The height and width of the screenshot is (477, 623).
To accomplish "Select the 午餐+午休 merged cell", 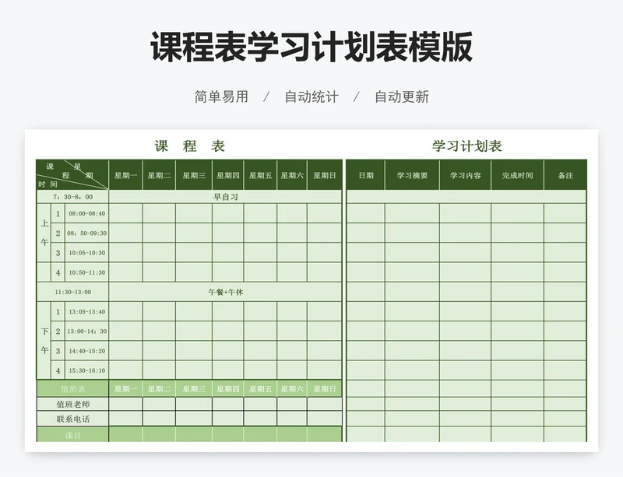I will coord(225,292).
